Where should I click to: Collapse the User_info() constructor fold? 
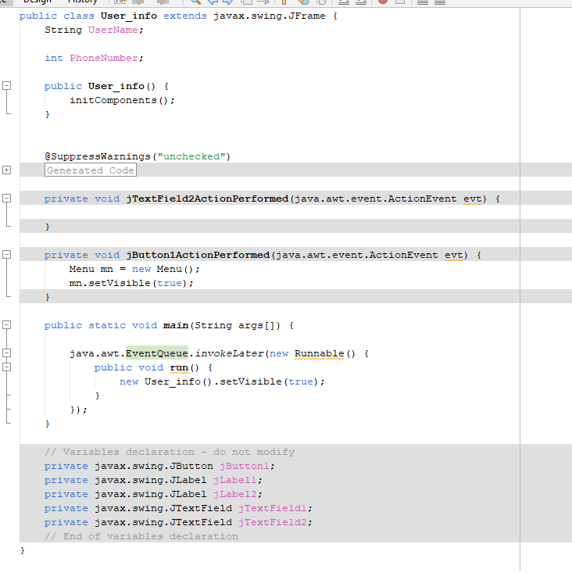point(7,86)
